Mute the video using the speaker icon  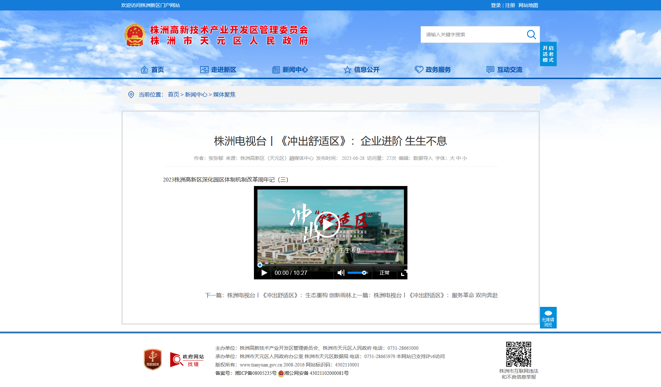[341, 273]
